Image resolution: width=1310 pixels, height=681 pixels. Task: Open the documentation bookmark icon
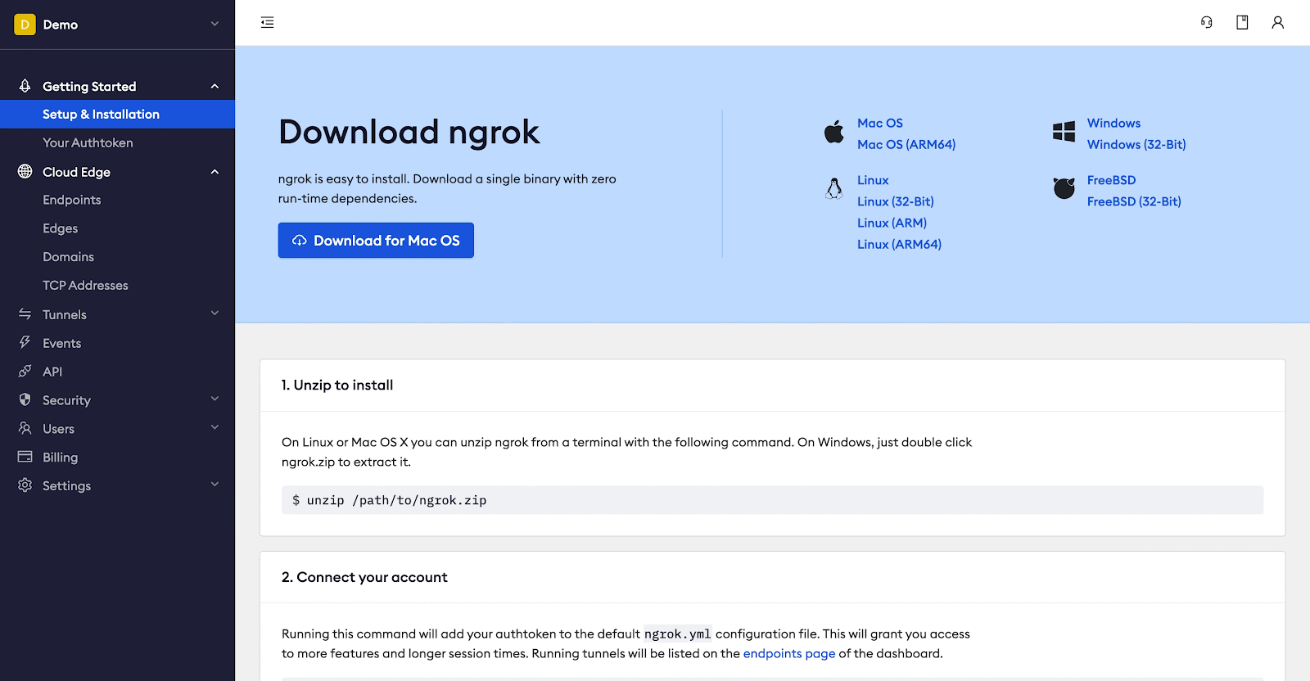(1242, 23)
